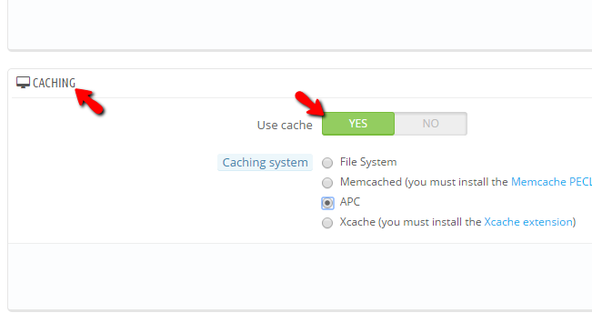Click the APC option text

350,202
